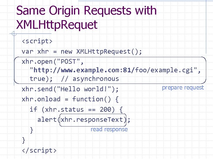
Task: Click the "if (xhr.status == 200) {" line
Action: [x=76, y=109]
